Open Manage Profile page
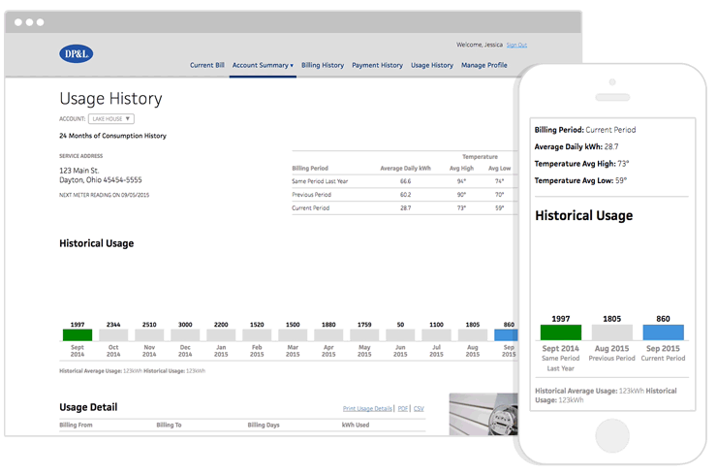 pyautogui.click(x=483, y=65)
